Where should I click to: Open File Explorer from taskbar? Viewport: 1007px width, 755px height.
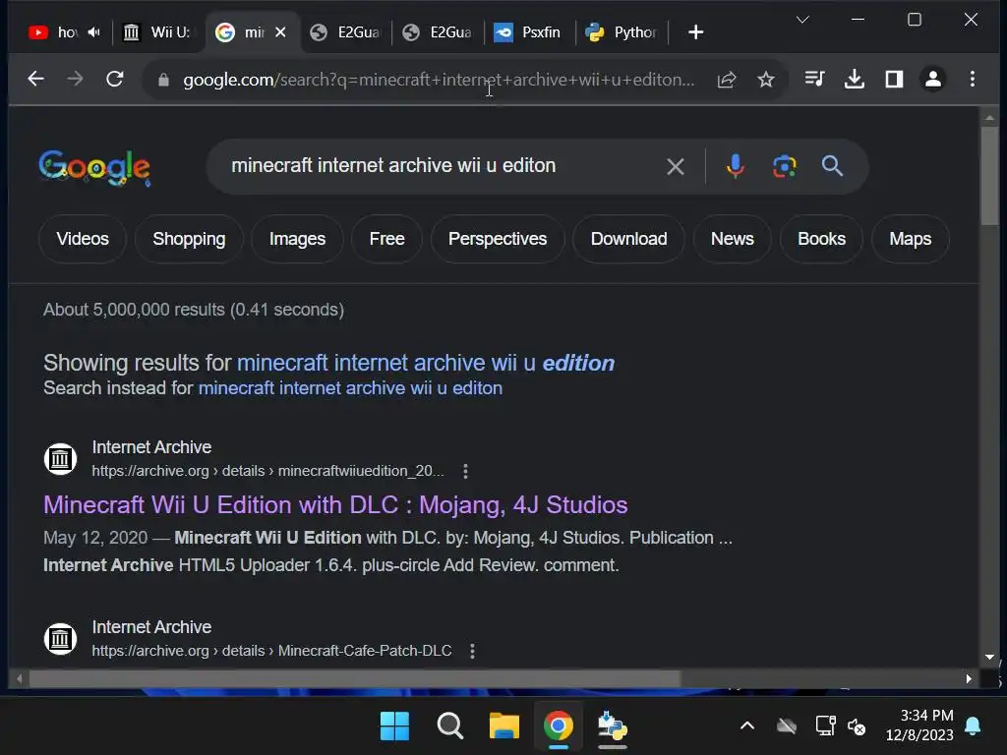[x=504, y=726]
